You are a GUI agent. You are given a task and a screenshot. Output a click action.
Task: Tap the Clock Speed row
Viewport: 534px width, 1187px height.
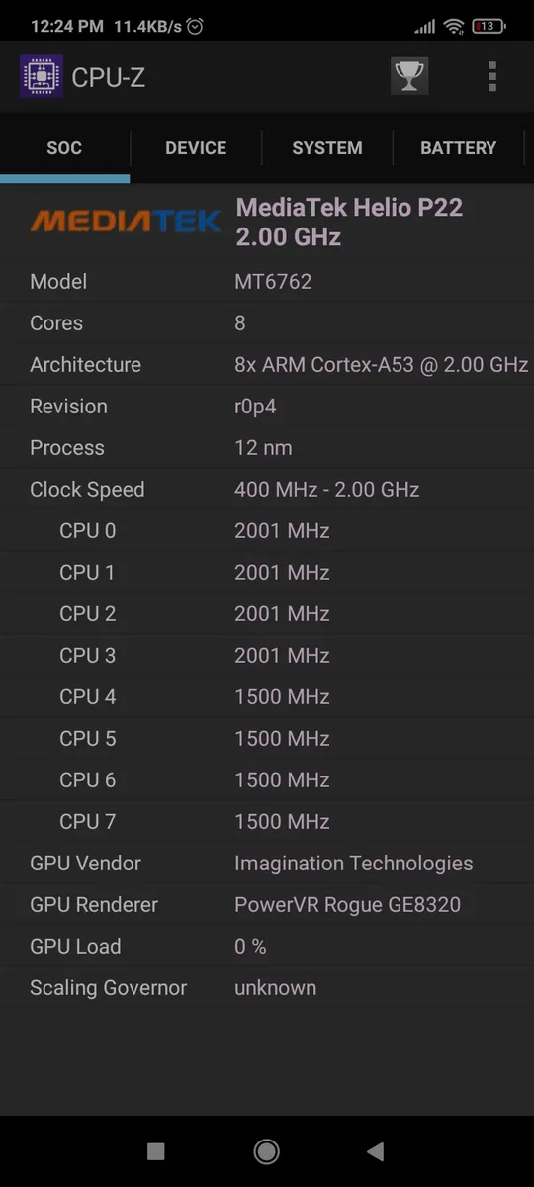pos(267,490)
